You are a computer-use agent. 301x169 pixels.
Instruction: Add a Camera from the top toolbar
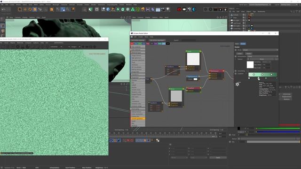[163, 9]
